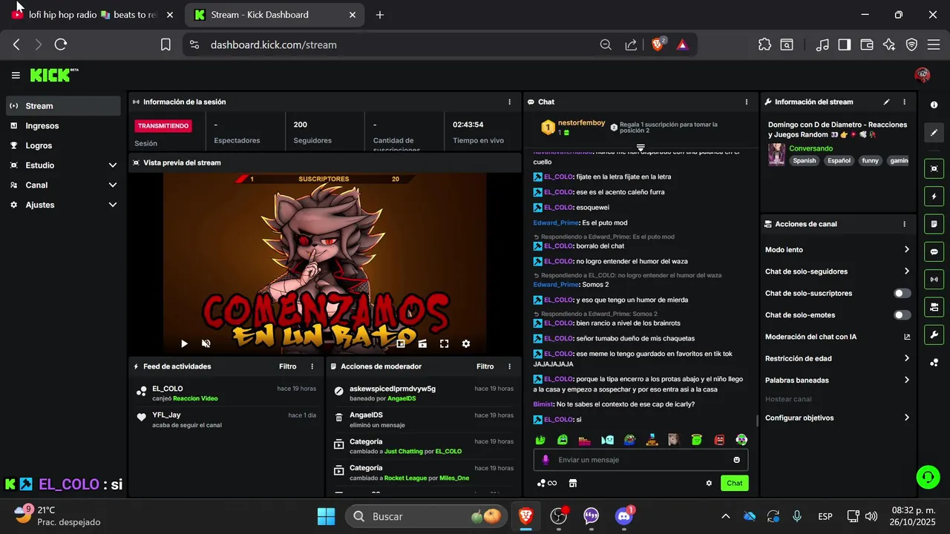Click the purple microphone icon in chat input
This screenshot has height=534, width=950.
click(x=546, y=460)
